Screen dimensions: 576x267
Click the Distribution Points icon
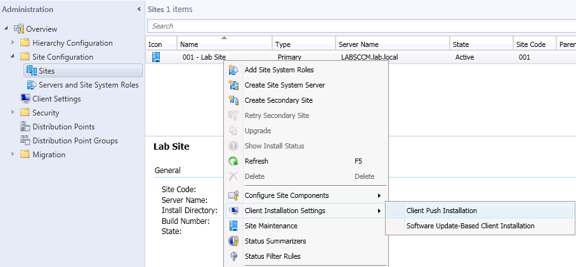[x=25, y=127]
